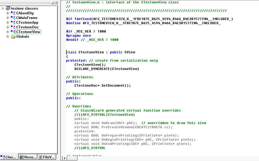Click the OnBeginPrinting declaration line
The width and height of the screenshot is (259, 161).
click(135, 140)
